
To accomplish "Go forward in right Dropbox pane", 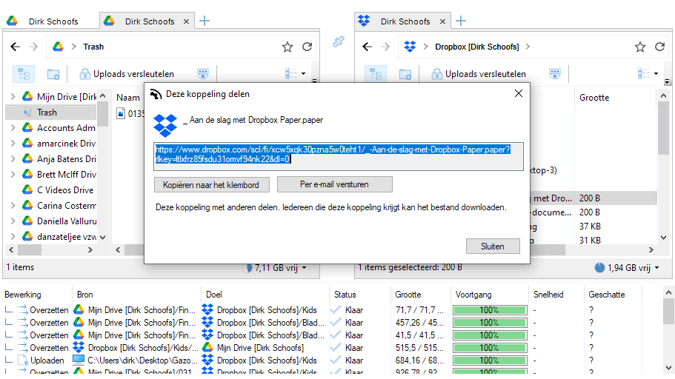I will (x=385, y=47).
